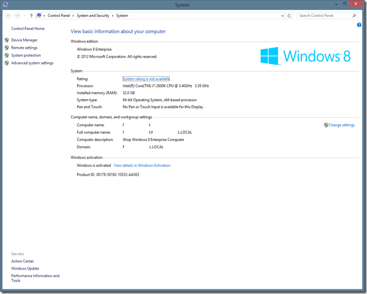
Task: Open Device Manager link
Action: point(24,40)
